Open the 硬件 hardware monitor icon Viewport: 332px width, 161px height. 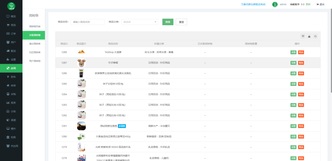(x=8, y=129)
